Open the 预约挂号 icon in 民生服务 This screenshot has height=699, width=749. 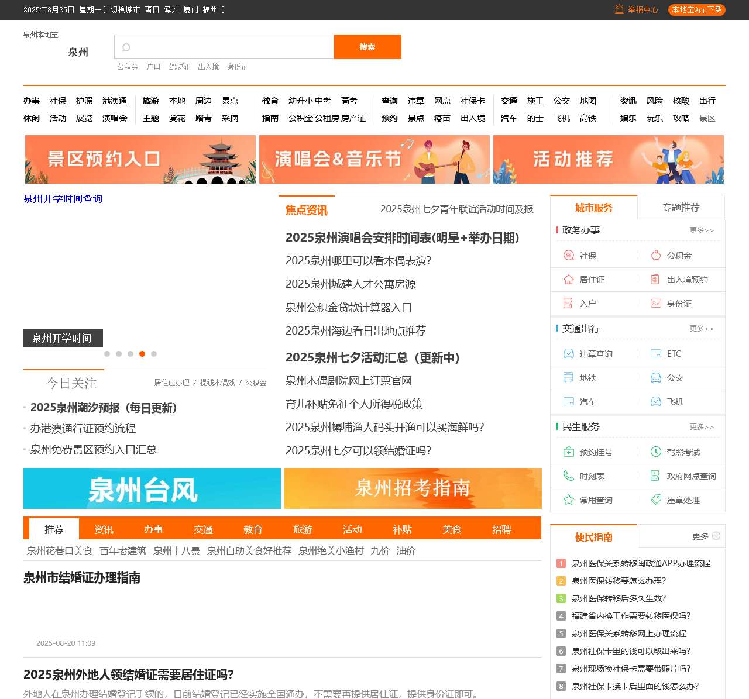pyautogui.click(x=568, y=452)
